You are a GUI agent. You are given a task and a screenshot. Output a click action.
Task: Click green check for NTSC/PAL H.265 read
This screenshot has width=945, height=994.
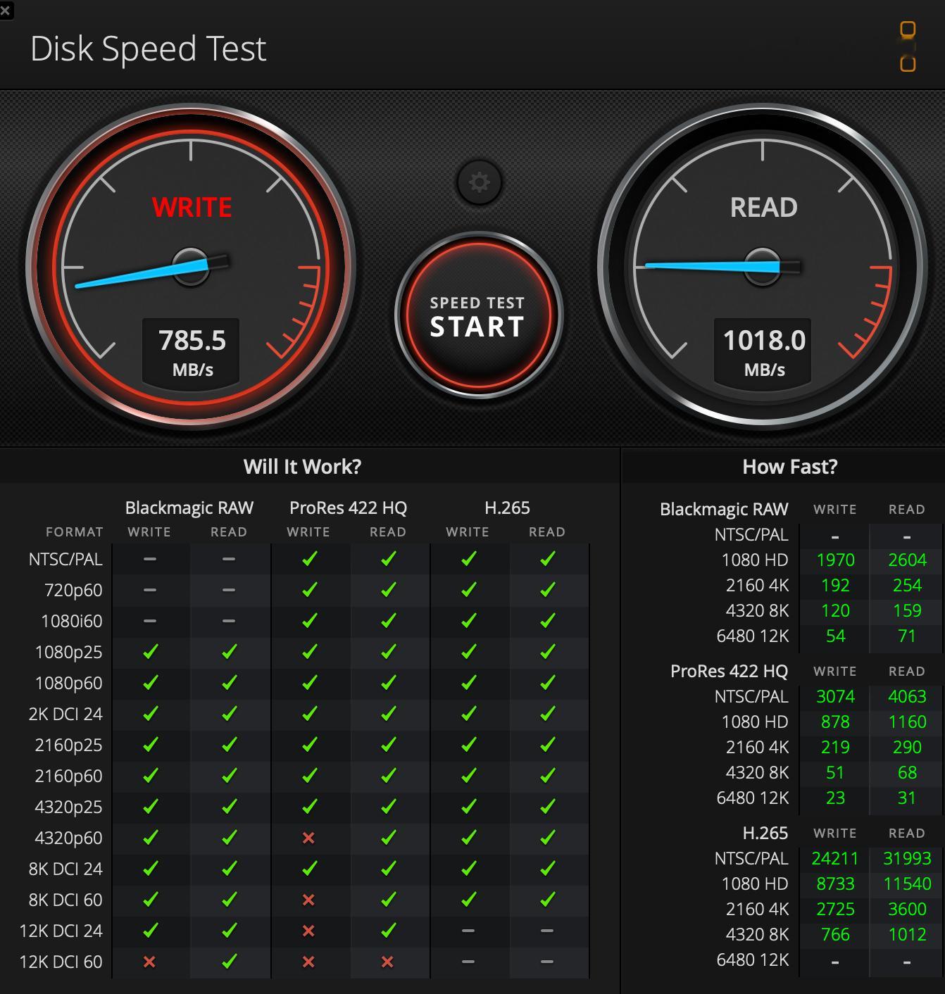pos(547,559)
